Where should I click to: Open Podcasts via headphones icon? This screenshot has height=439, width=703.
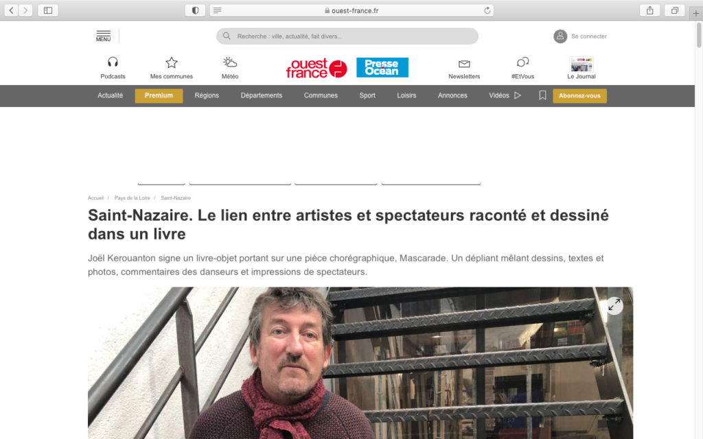click(113, 62)
